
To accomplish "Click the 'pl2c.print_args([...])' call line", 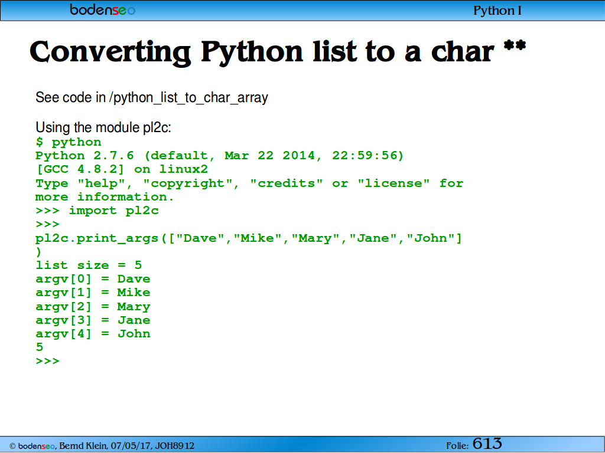I will point(249,238).
